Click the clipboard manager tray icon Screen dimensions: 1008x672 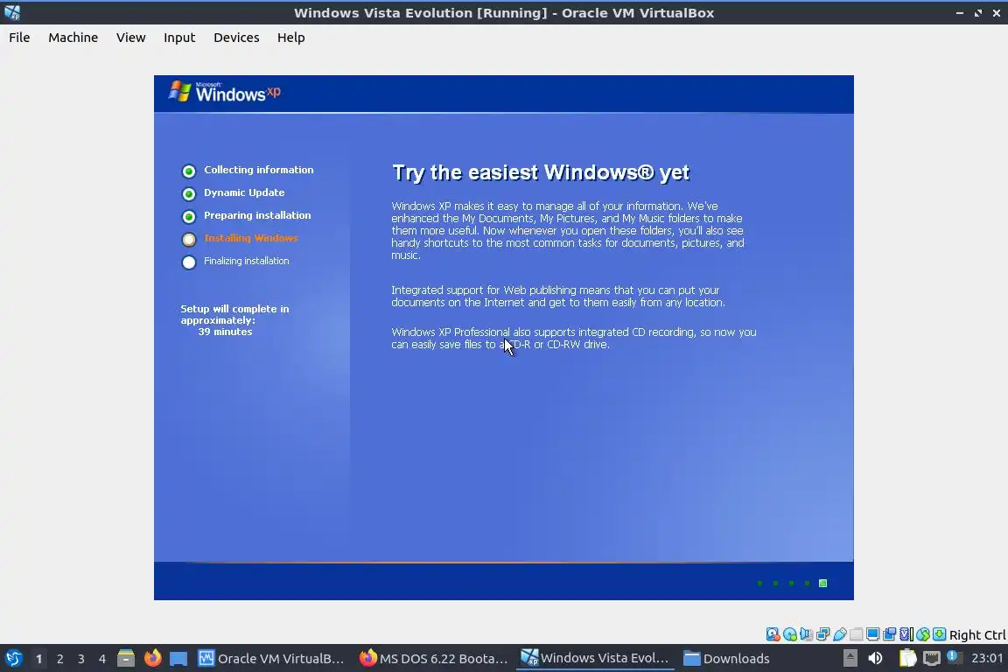point(907,658)
